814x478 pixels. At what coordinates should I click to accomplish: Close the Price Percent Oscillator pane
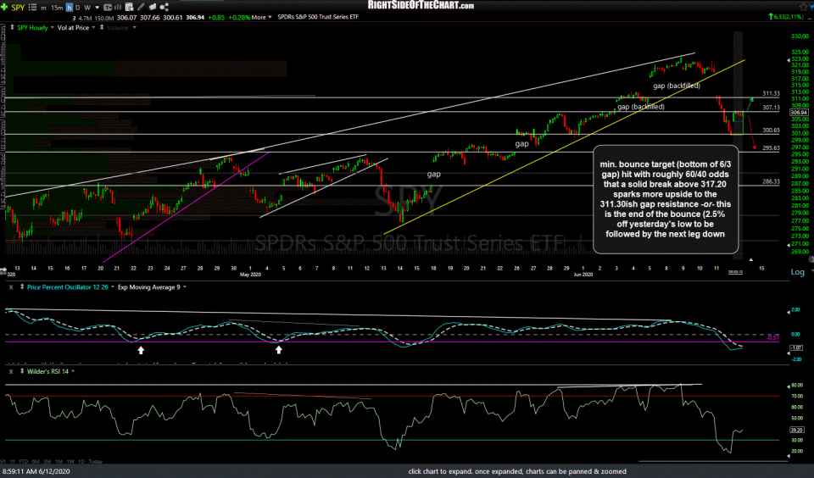(x=11, y=287)
